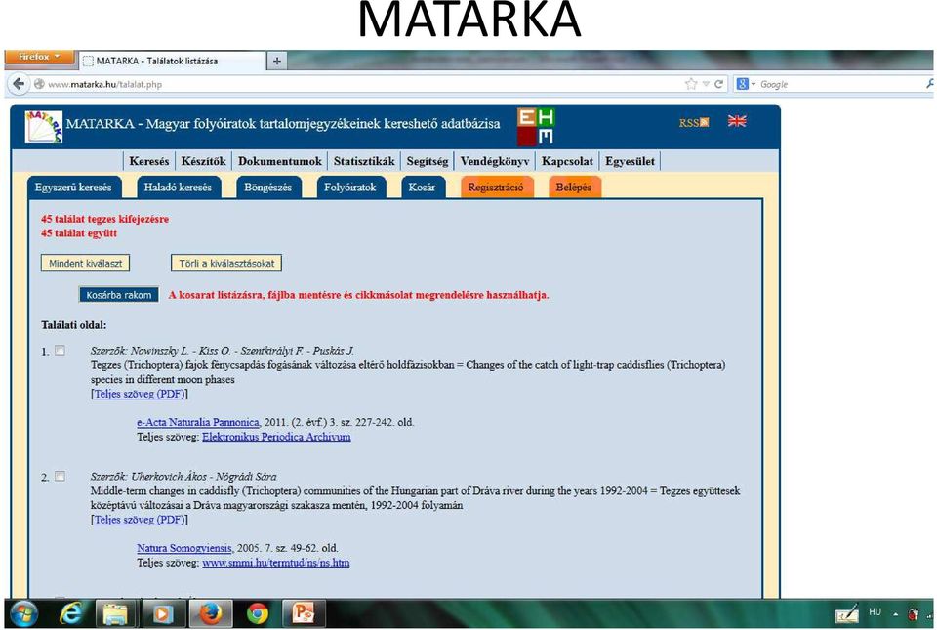Select the Haladó keresés tab

[x=178, y=188]
